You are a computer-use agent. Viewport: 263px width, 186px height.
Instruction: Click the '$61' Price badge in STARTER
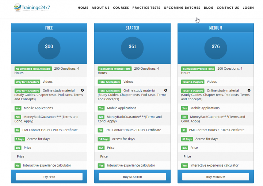[x=101, y=148]
